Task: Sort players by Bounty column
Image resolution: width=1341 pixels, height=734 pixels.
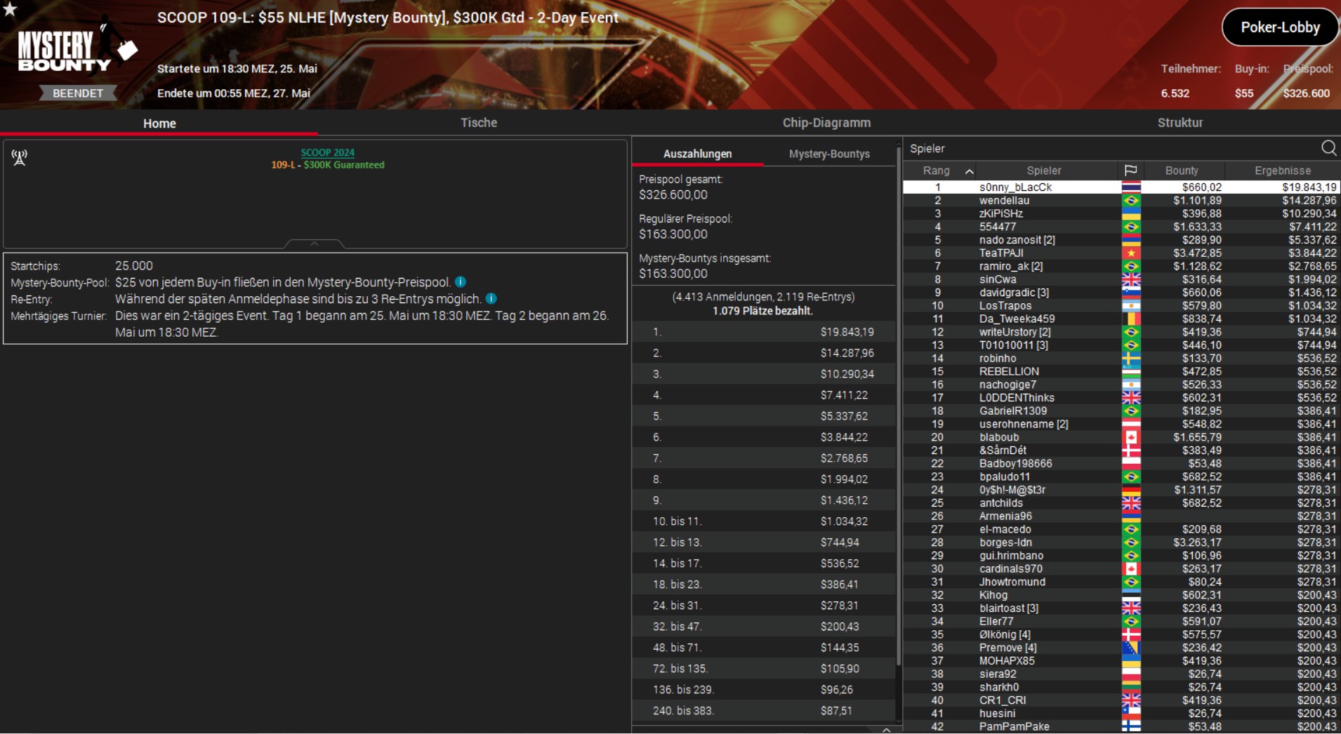Action: click(1182, 171)
